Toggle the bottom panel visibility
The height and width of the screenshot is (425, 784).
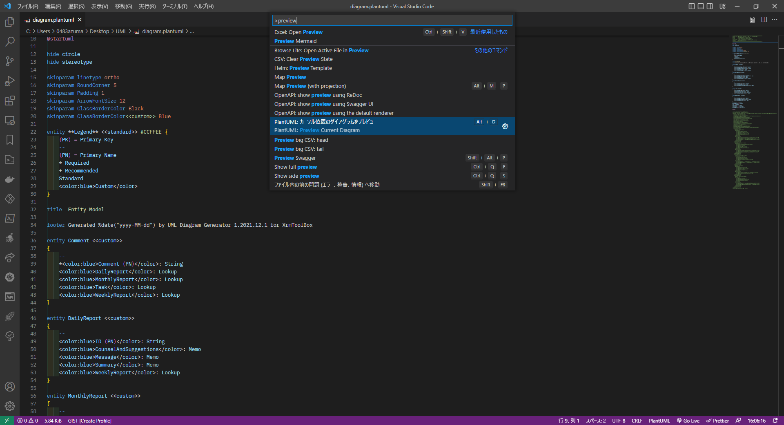(x=701, y=6)
